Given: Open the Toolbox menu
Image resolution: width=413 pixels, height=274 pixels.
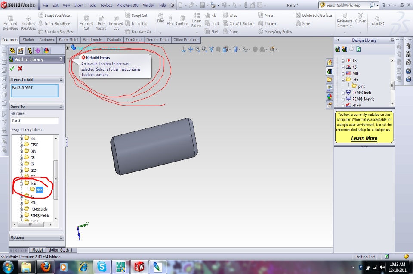Looking at the screenshot, I should point(106,6).
